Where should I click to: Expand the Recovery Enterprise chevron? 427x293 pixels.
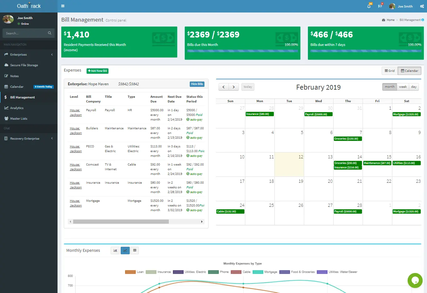(52, 138)
